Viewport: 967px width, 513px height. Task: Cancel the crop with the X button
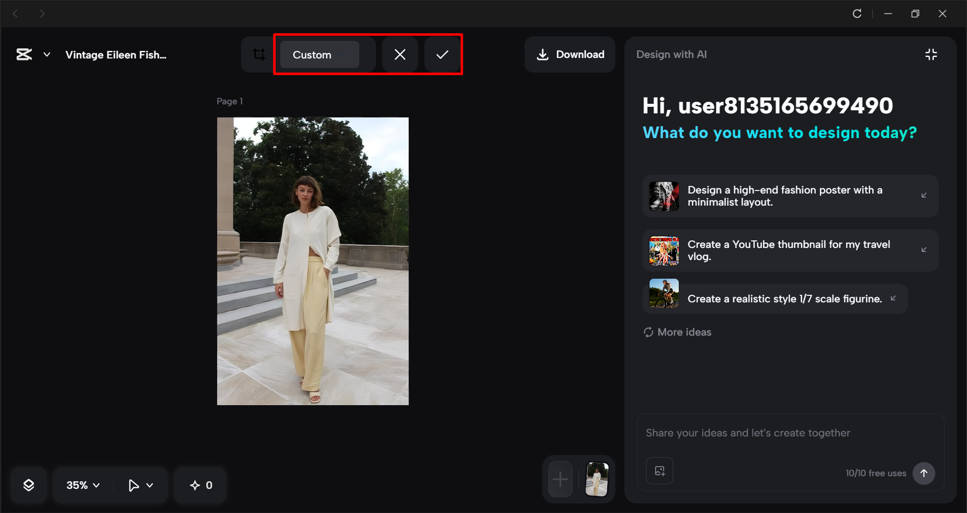(400, 54)
